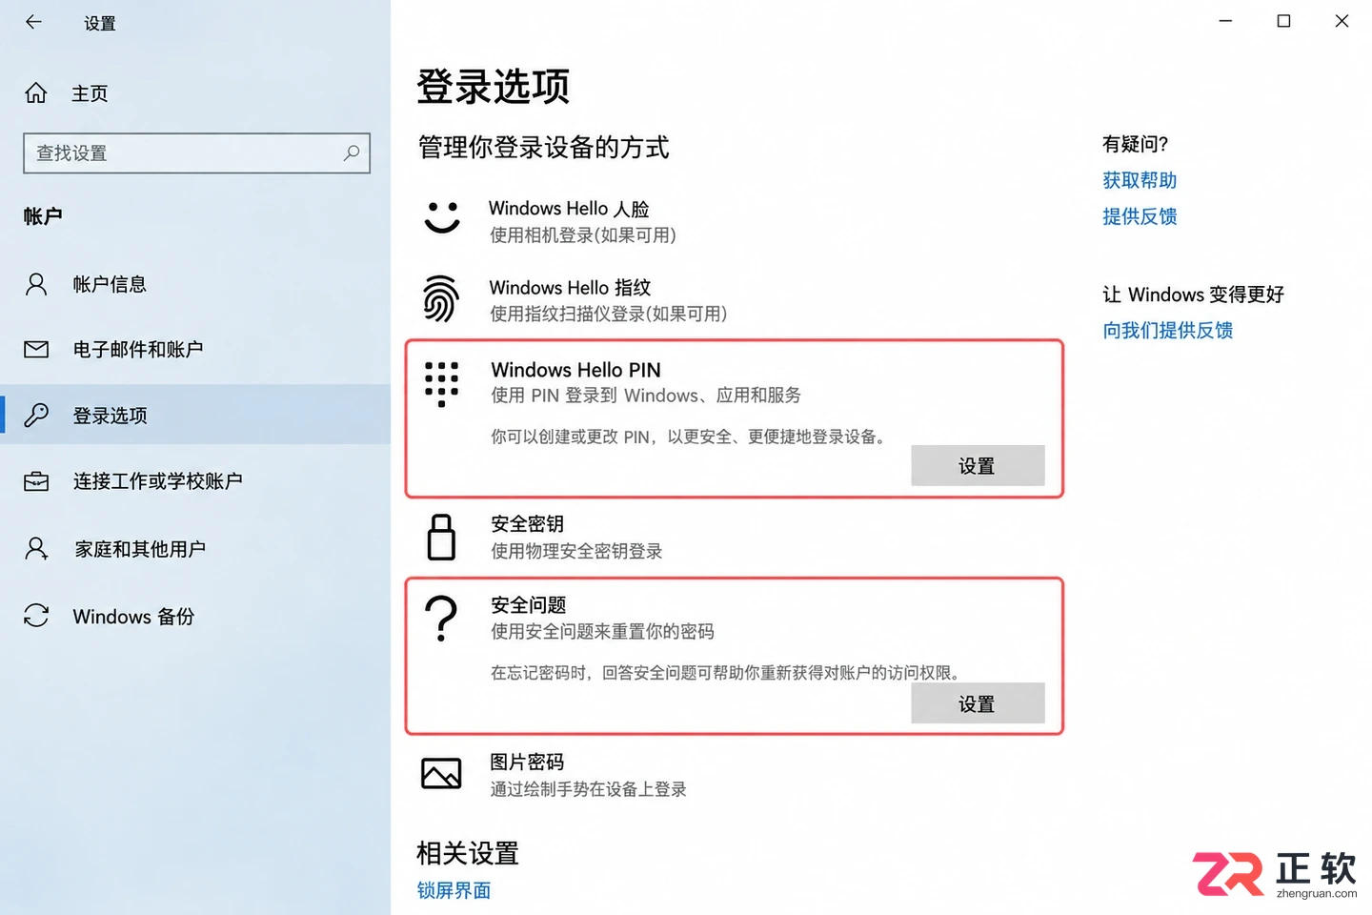
Task: Click the person icon for 帐户信息
Action: [x=36, y=284]
